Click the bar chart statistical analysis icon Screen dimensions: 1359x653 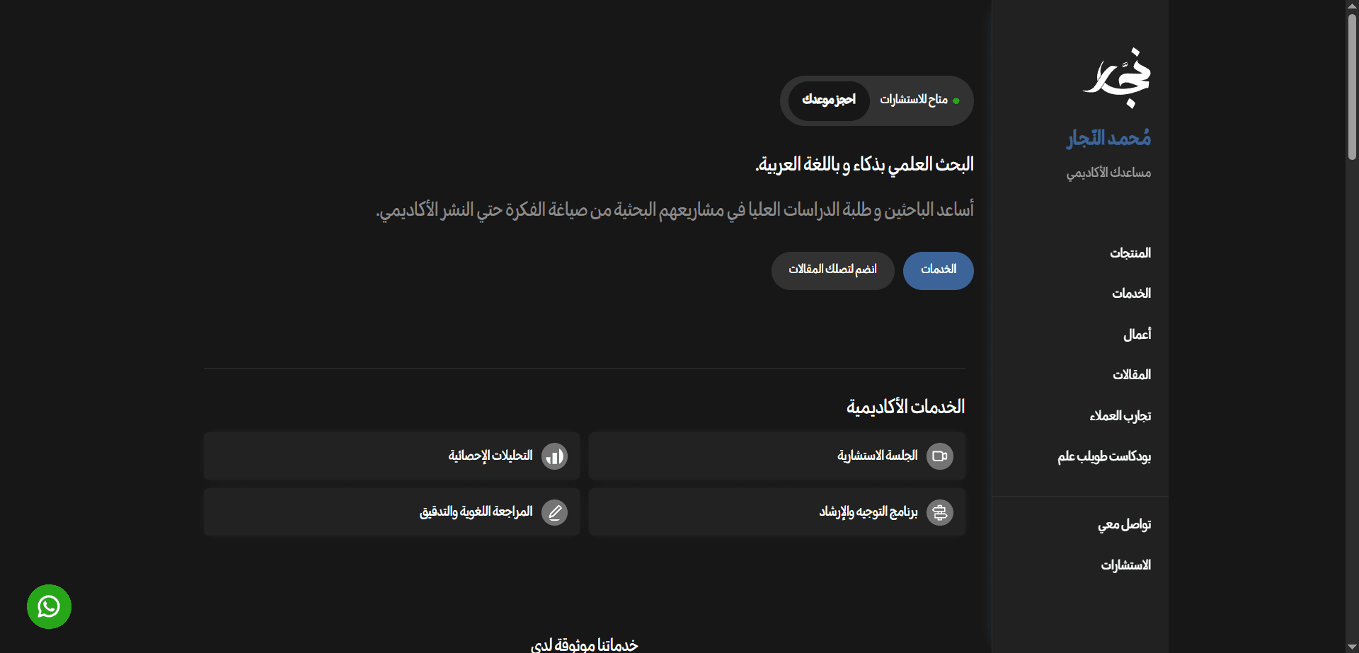click(554, 456)
